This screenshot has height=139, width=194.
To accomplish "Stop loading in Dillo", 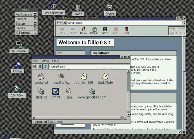I will 116,31.
